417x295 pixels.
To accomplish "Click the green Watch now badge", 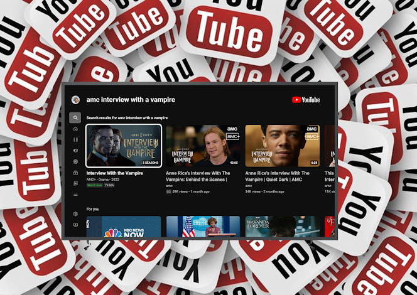I will pyautogui.click(x=94, y=185).
